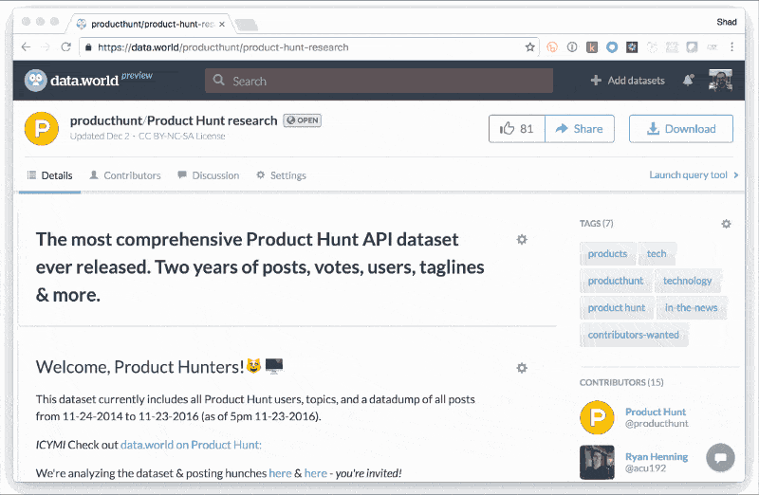Click the 'producthunt' owner name in title
Viewport: 759px width, 495px height.
click(x=106, y=120)
